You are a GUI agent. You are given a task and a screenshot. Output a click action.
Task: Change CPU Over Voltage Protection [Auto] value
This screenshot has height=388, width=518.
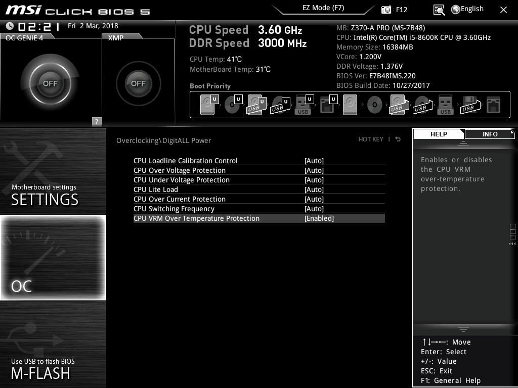314,170
